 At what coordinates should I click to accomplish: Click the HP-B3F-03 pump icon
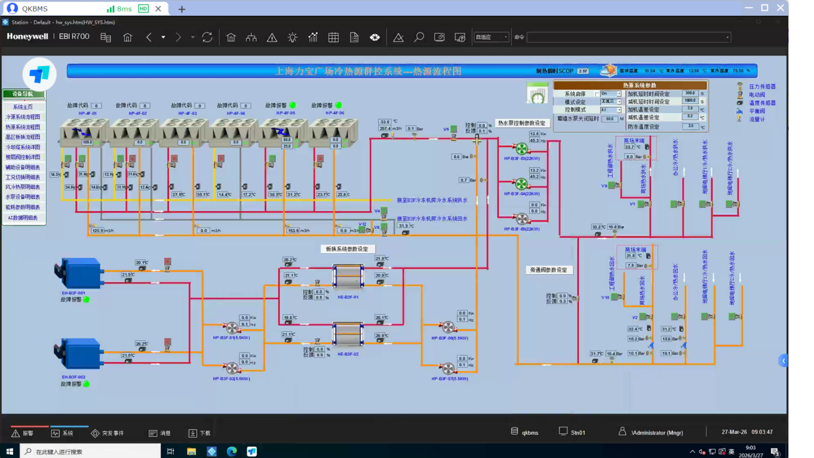[521, 149]
